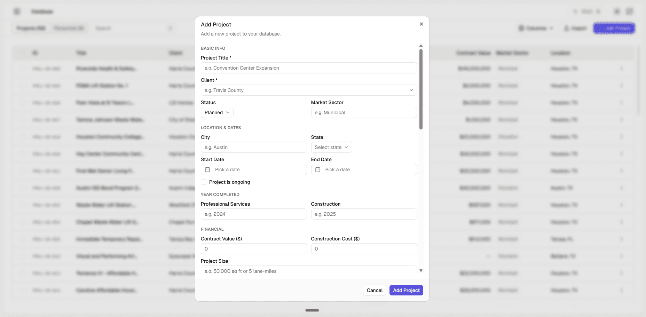Viewport: 646px width, 317px height.
Task: Open the Client dropdown
Action: (x=309, y=90)
